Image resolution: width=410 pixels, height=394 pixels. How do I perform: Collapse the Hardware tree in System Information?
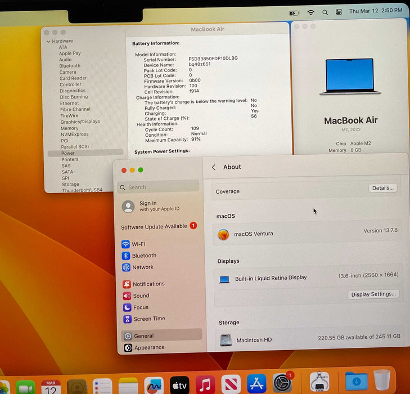(48, 41)
